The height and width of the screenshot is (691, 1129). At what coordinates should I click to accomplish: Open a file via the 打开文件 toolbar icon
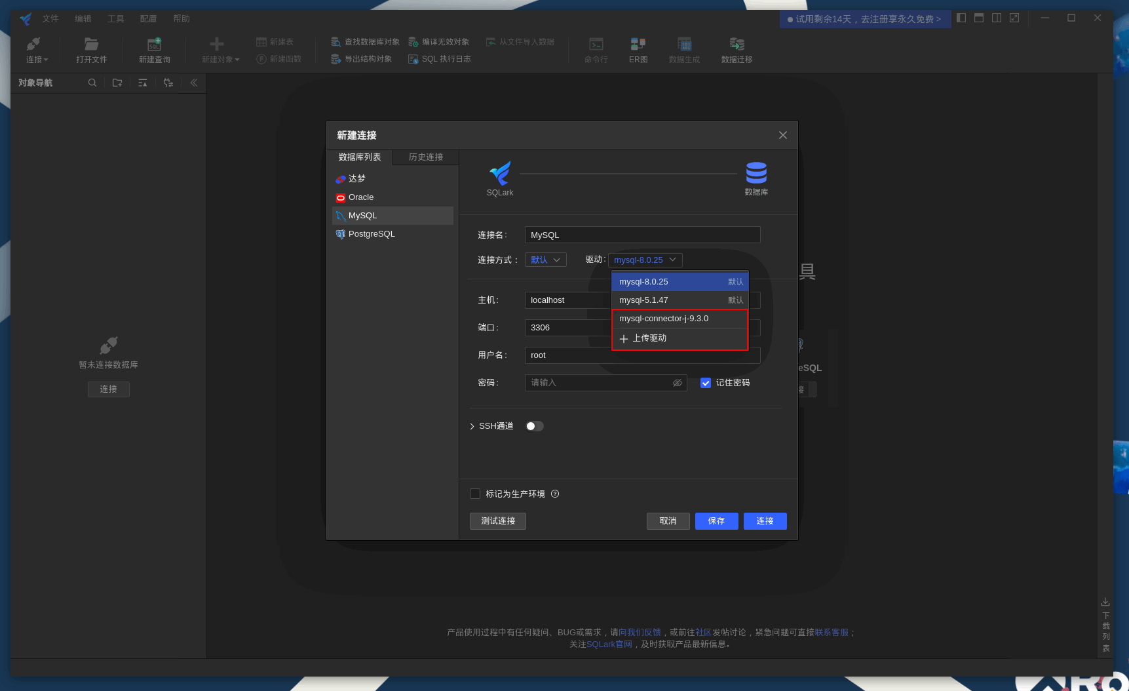pyautogui.click(x=91, y=50)
